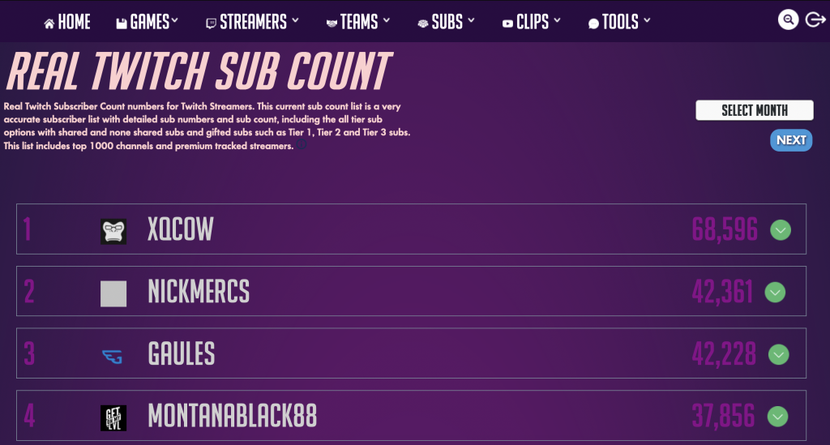Click the search magnifier icon
Image resolution: width=830 pixels, height=445 pixels.
(x=788, y=20)
